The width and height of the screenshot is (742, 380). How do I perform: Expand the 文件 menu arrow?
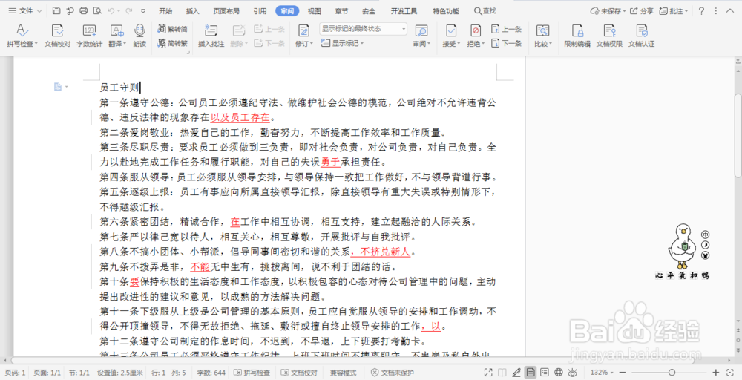[x=39, y=11]
